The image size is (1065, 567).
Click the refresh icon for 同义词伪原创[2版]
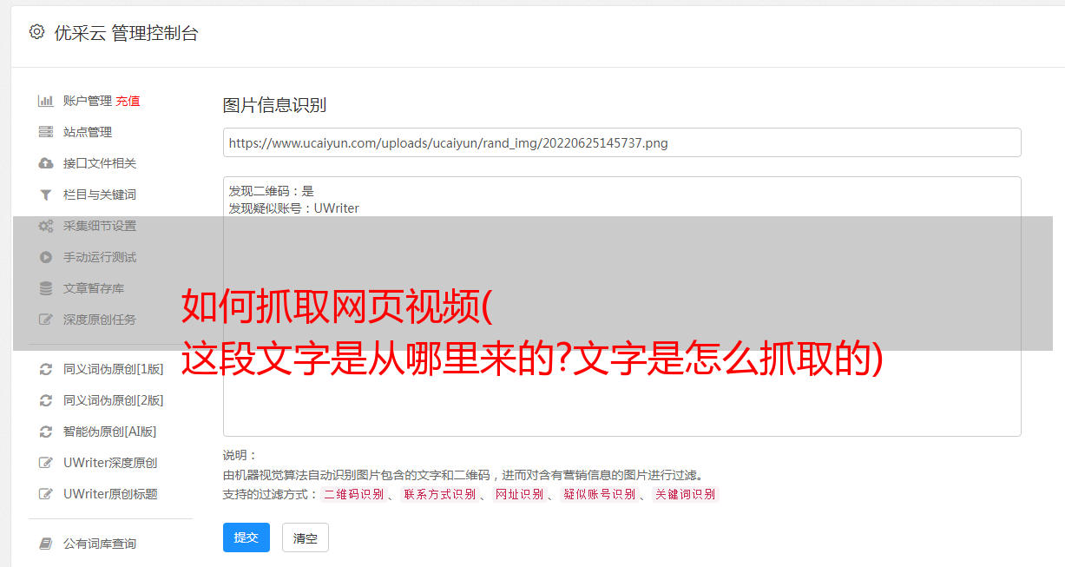click(x=46, y=400)
